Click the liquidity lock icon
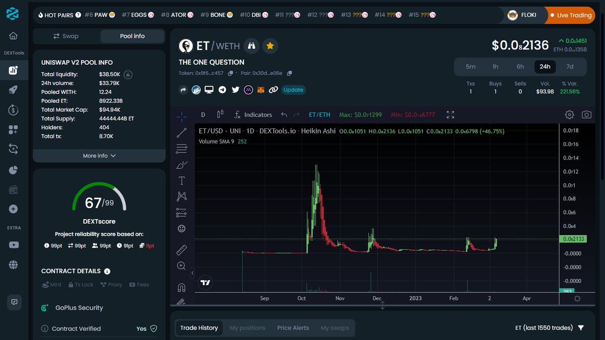 [x=128, y=75]
